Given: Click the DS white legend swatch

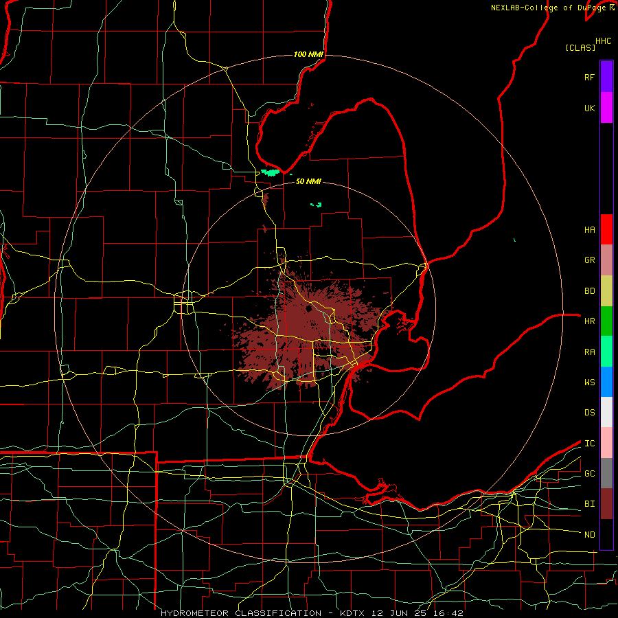Looking at the screenshot, I should [x=606, y=412].
